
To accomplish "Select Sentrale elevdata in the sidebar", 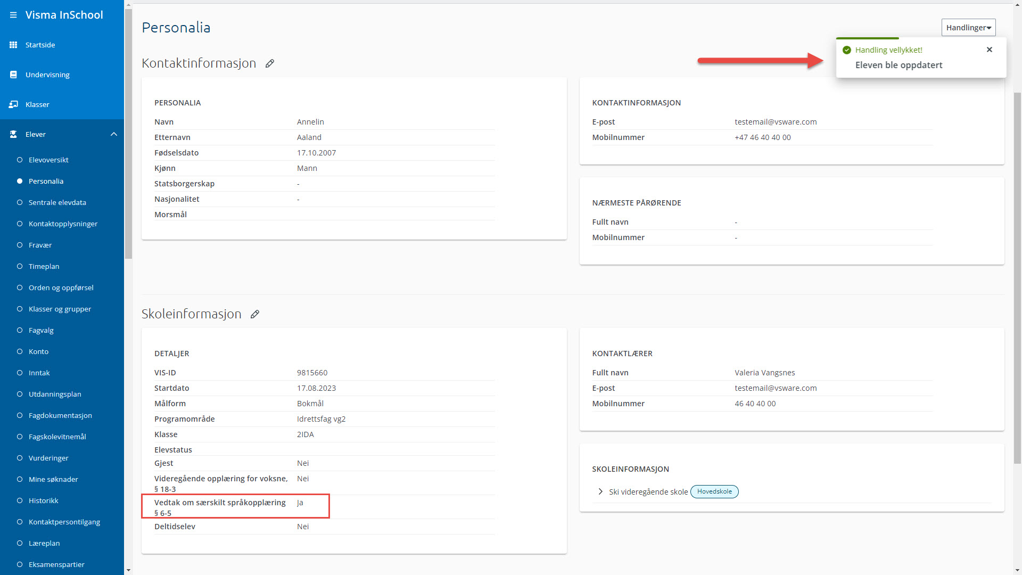I will (x=57, y=202).
